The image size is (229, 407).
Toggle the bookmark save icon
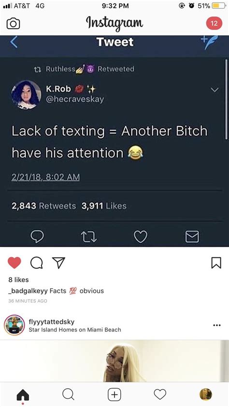(216, 262)
